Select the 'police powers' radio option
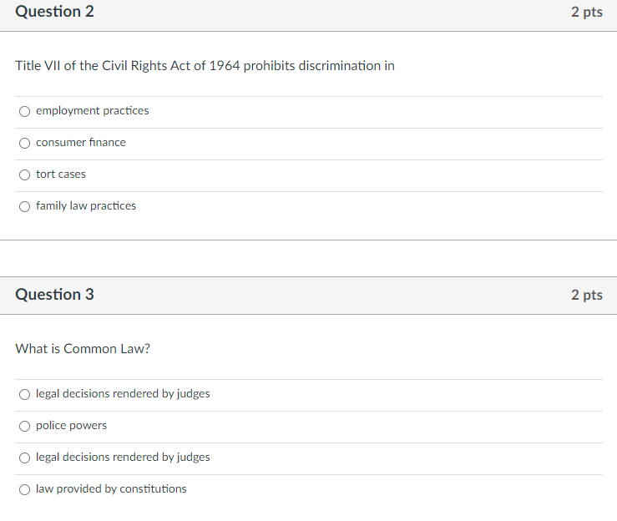Viewport: 617px width, 521px height. tap(24, 426)
